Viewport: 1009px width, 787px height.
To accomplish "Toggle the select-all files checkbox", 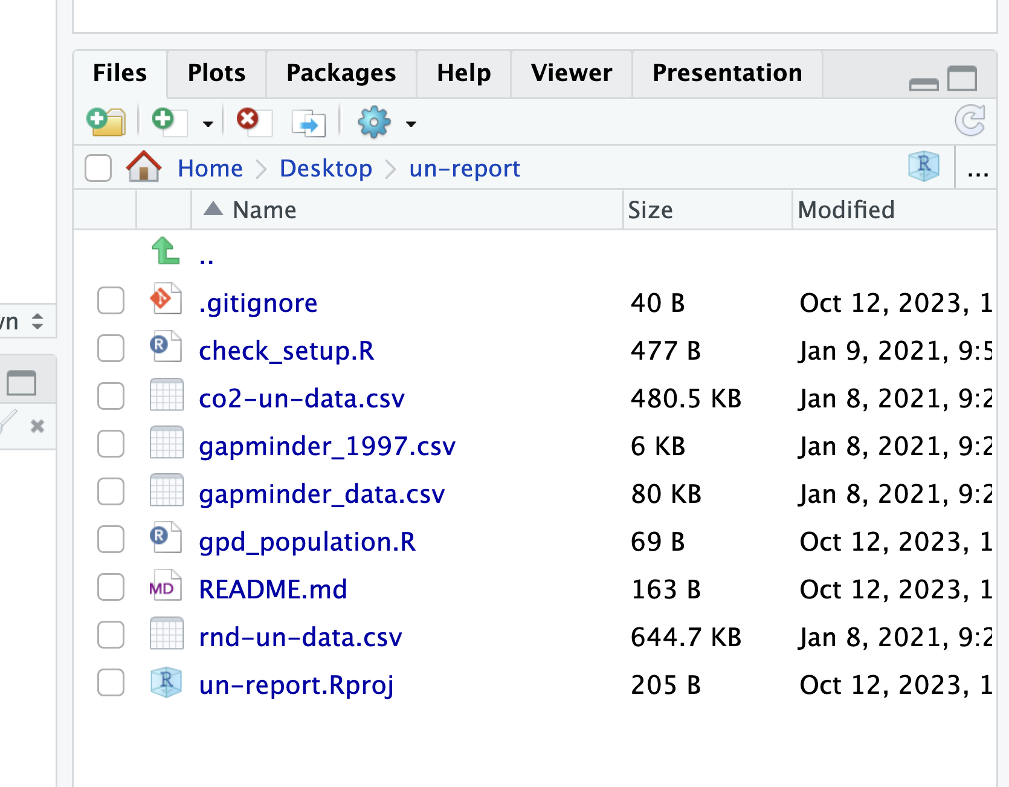I will tap(98, 167).
